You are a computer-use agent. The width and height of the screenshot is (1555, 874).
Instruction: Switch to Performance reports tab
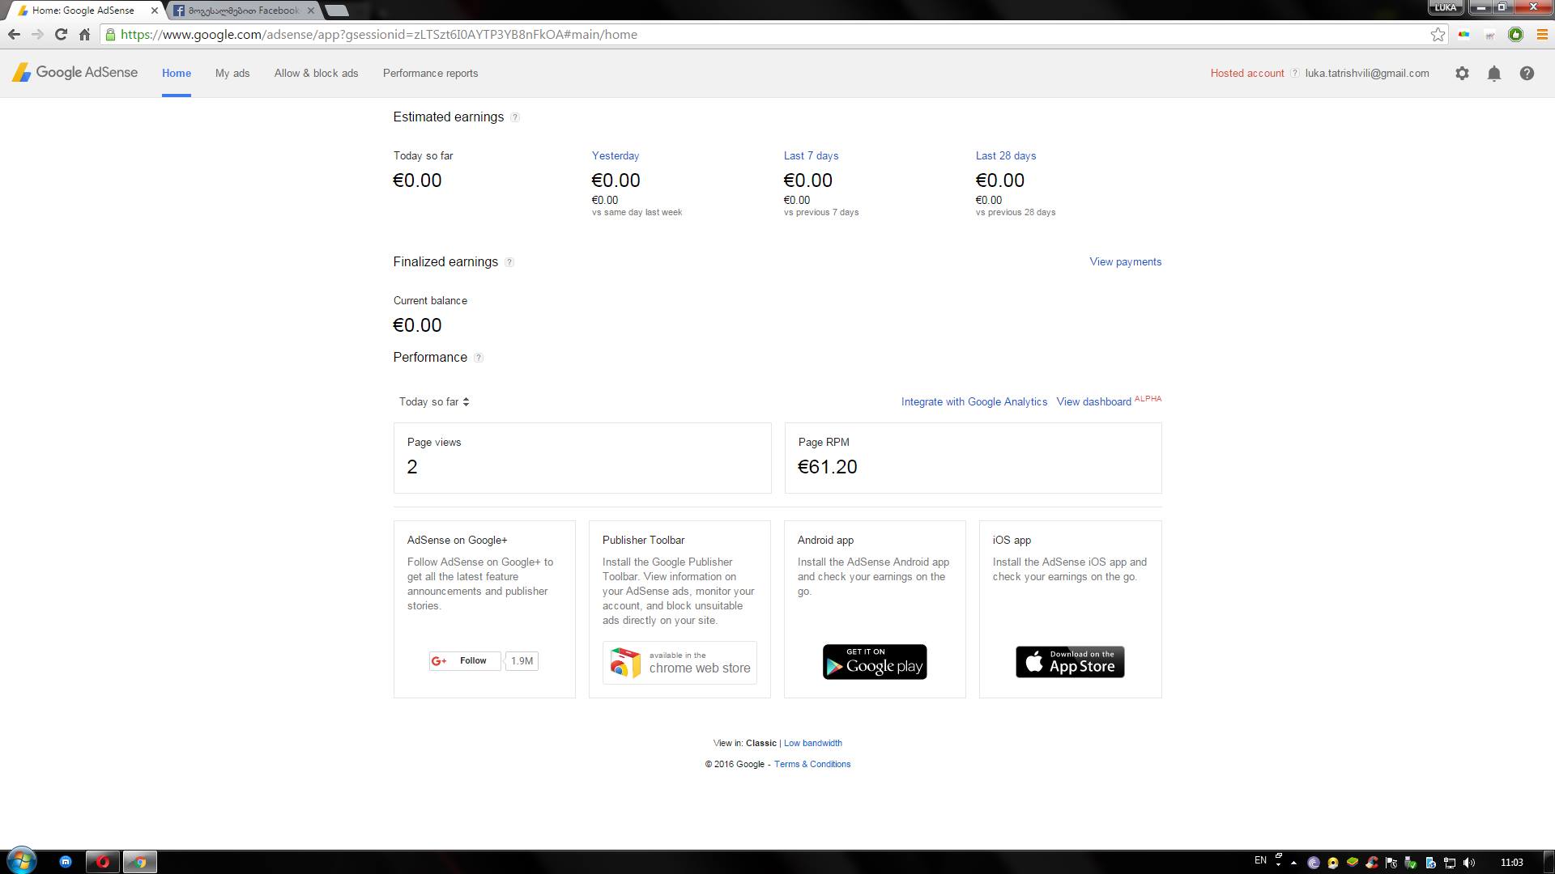(430, 74)
